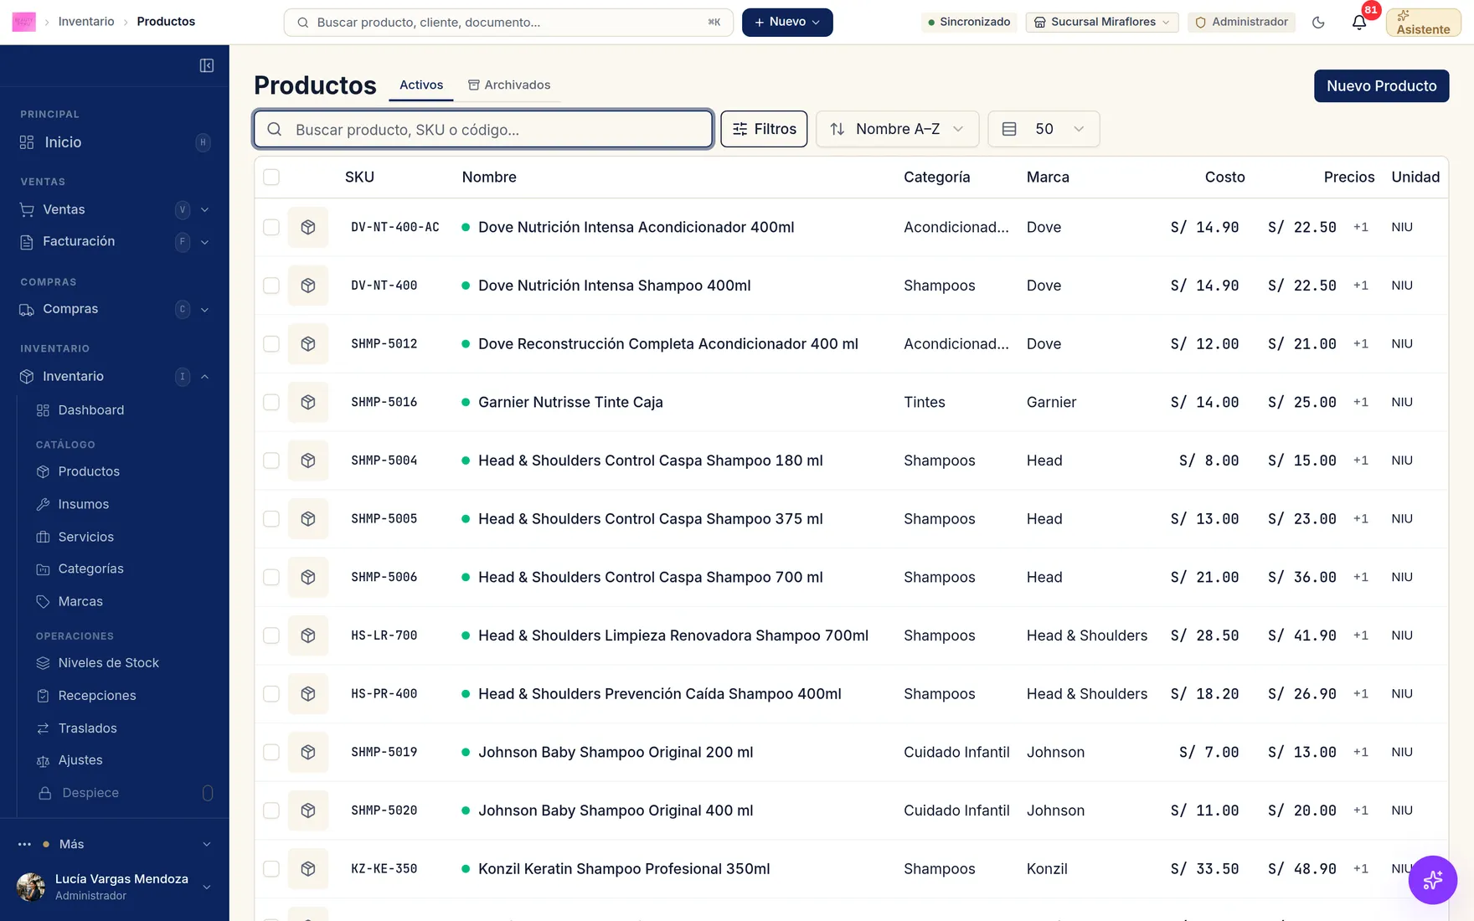Viewport: 1474px width, 921px height.
Task: Check the DV-NT-400 shampoo row
Action: coord(271,286)
